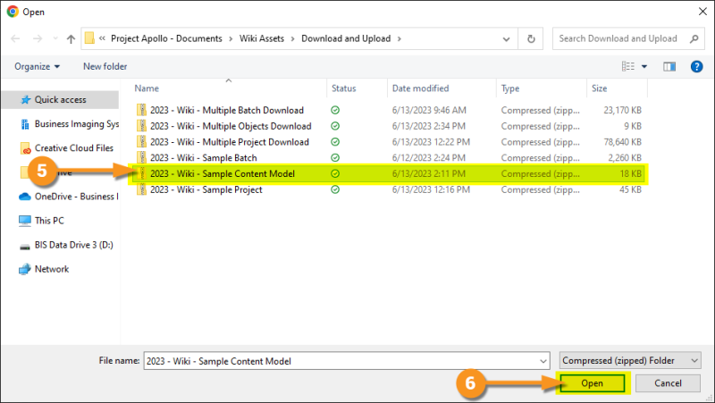715x403 pixels.
Task: Select '2023 - Wiki - Sample Project' file
Action: tap(206, 189)
